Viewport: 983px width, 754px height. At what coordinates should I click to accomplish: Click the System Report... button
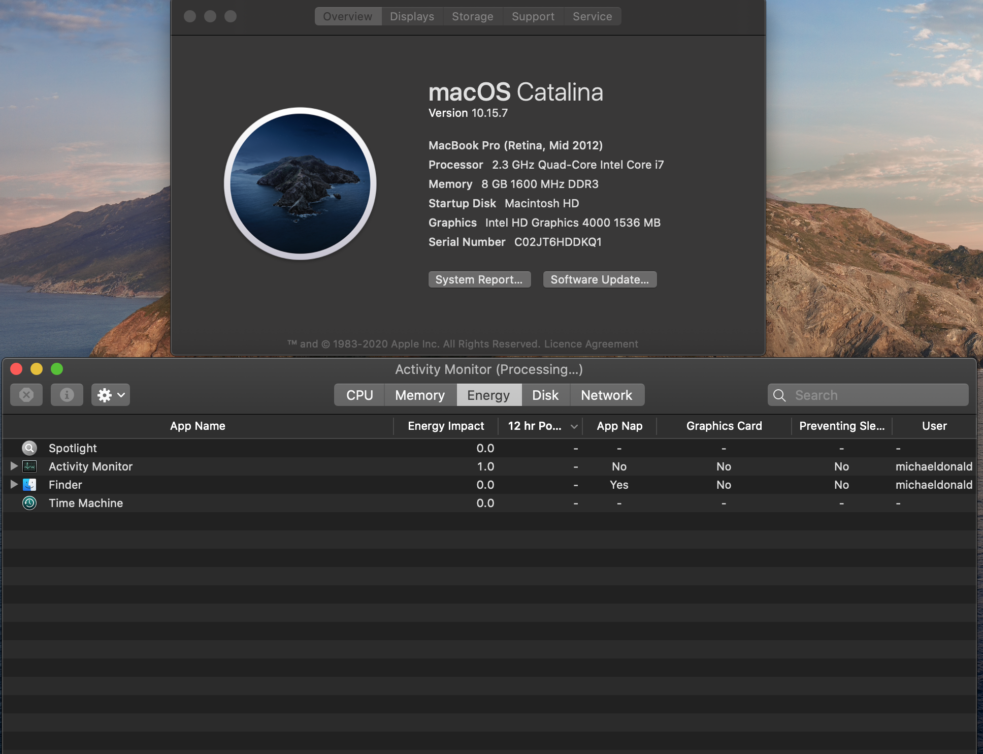(479, 279)
